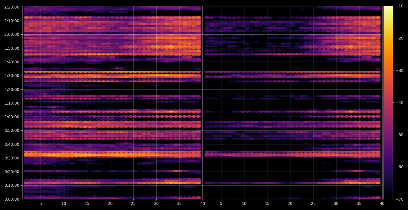
Task: Click the 0:00:00 y-axis tick label
Action: click(12, 199)
